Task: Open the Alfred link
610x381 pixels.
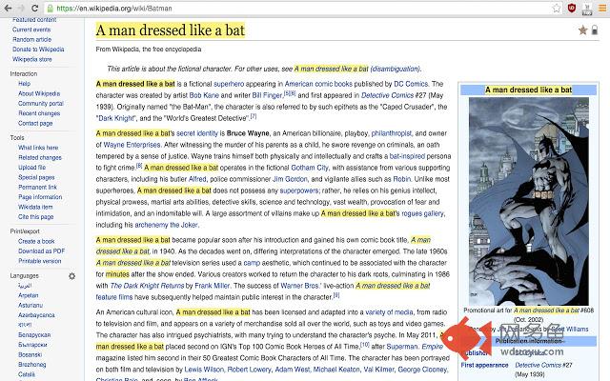Action: coord(197,179)
